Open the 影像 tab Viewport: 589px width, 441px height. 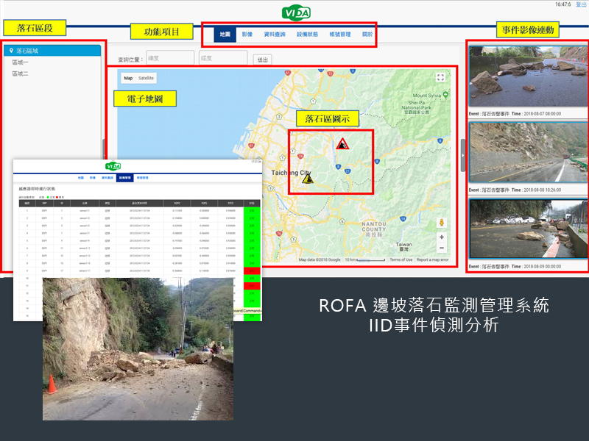click(247, 35)
